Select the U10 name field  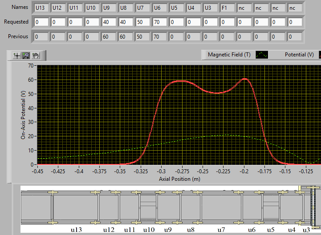[92, 8]
